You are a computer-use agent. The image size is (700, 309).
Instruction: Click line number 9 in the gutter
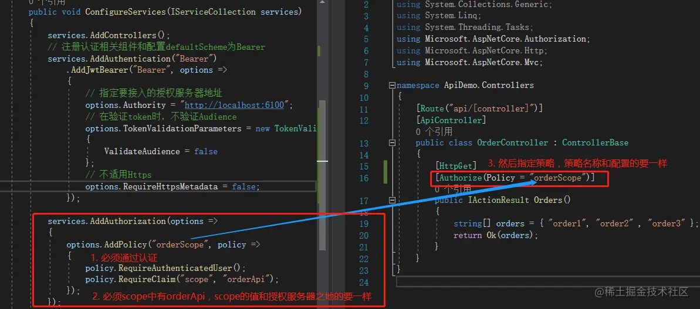pyautogui.click(x=366, y=86)
